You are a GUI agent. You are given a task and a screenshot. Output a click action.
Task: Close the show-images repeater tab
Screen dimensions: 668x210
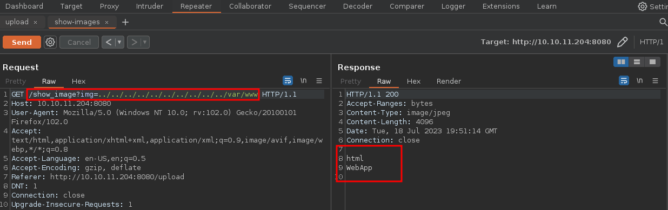[107, 22]
